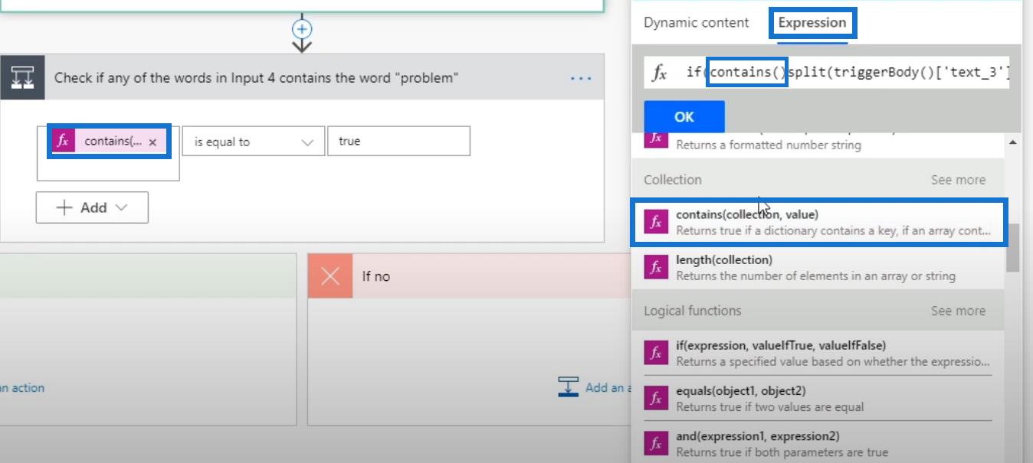Click fx icon beside equals function
1033x463 pixels.
tap(656, 399)
